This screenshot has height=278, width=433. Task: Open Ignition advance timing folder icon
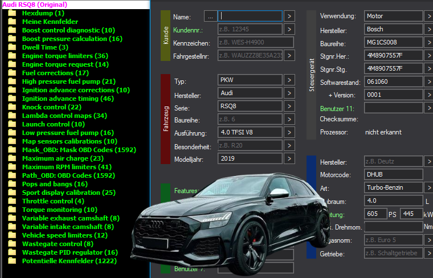click(12, 99)
